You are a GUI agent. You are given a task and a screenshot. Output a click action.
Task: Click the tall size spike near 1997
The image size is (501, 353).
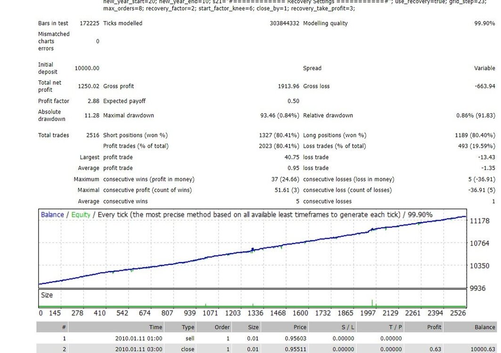click(x=372, y=303)
